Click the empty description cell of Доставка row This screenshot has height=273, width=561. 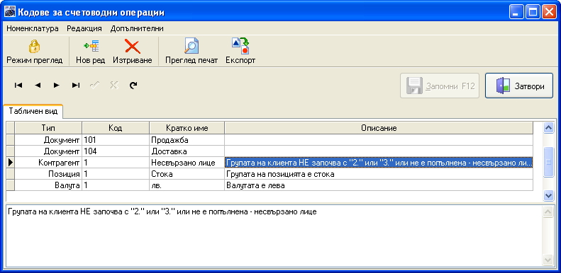[x=379, y=151]
